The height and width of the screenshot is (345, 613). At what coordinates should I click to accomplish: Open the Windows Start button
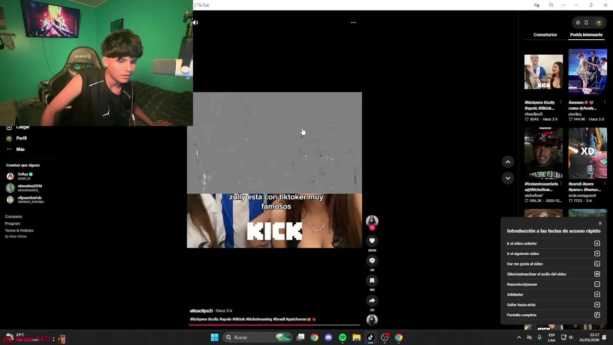coord(215,337)
